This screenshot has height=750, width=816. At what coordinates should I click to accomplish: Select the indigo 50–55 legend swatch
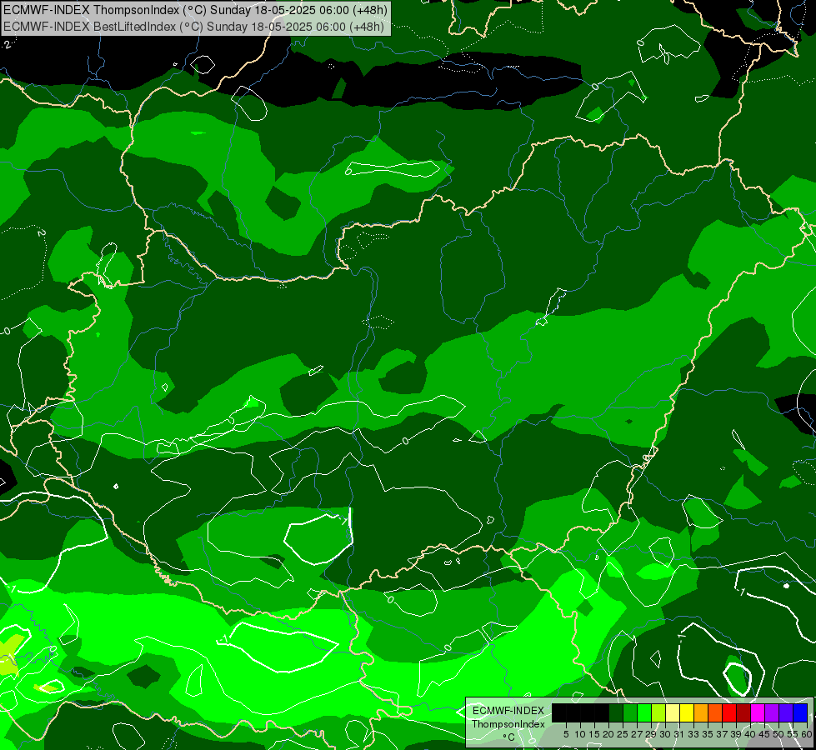pyautogui.click(x=786, y=713)
